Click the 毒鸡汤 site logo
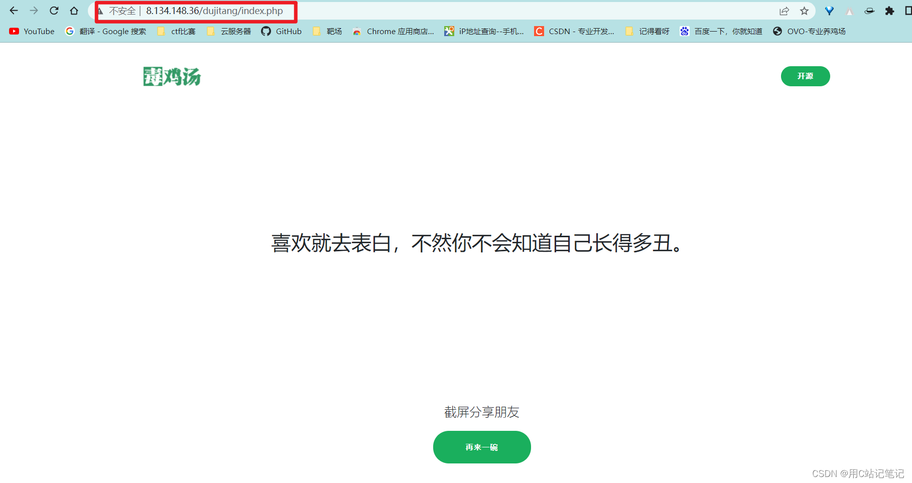This screenshot has height=483, width=912. pyautogui.click(x=172, y=76)
